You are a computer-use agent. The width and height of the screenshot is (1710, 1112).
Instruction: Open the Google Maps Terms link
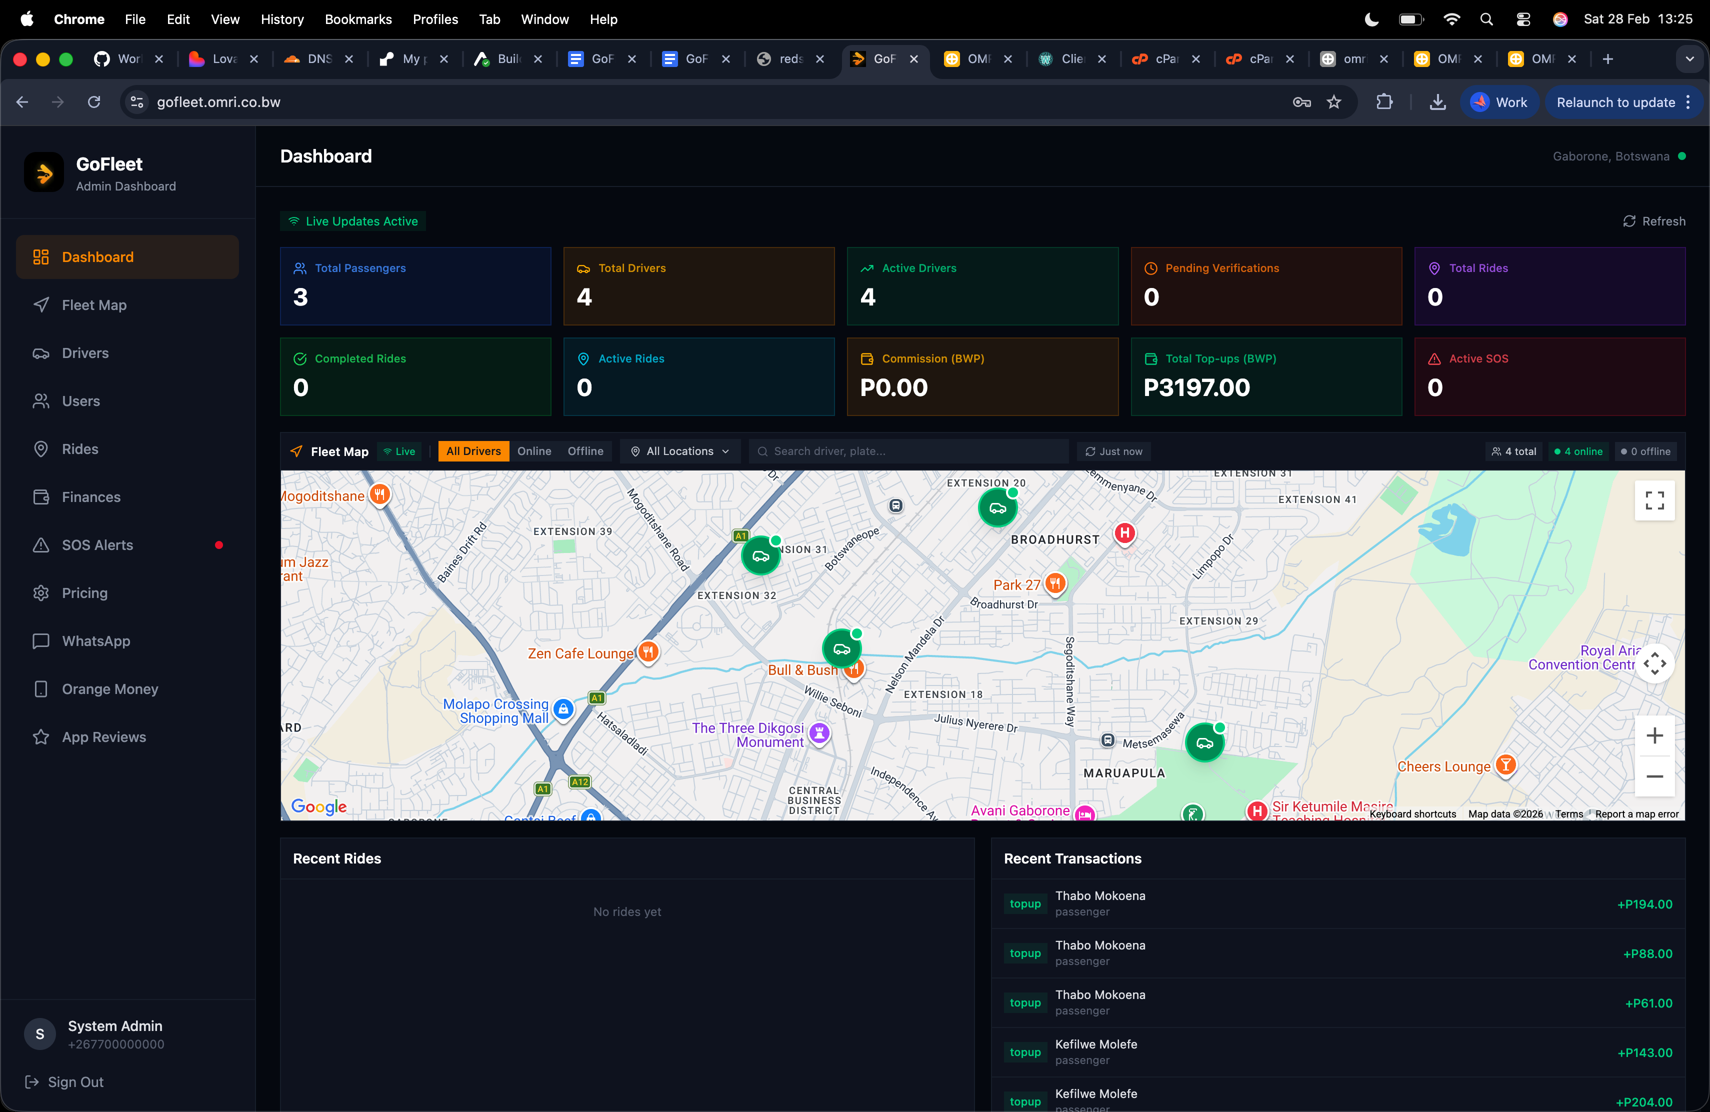click(x=1569, y=814)
